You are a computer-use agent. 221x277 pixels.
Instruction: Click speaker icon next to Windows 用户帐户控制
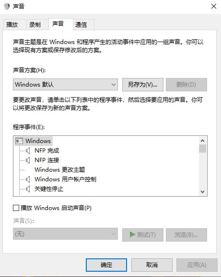tap(28, 179)
